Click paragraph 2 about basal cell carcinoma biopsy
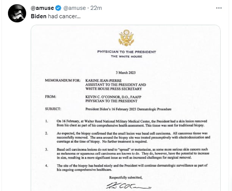This screenshot has width=232, height=191. click(133, 137)
